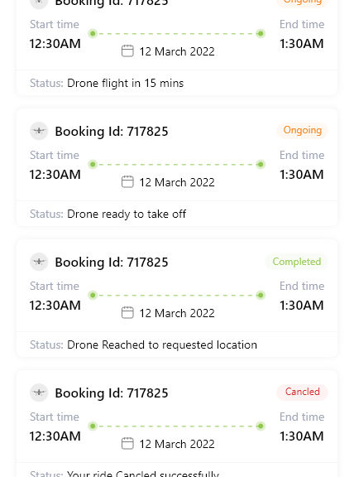
Task: Click calendar icon on 'Drone ready to take off' card
Action: coord(127,182)
